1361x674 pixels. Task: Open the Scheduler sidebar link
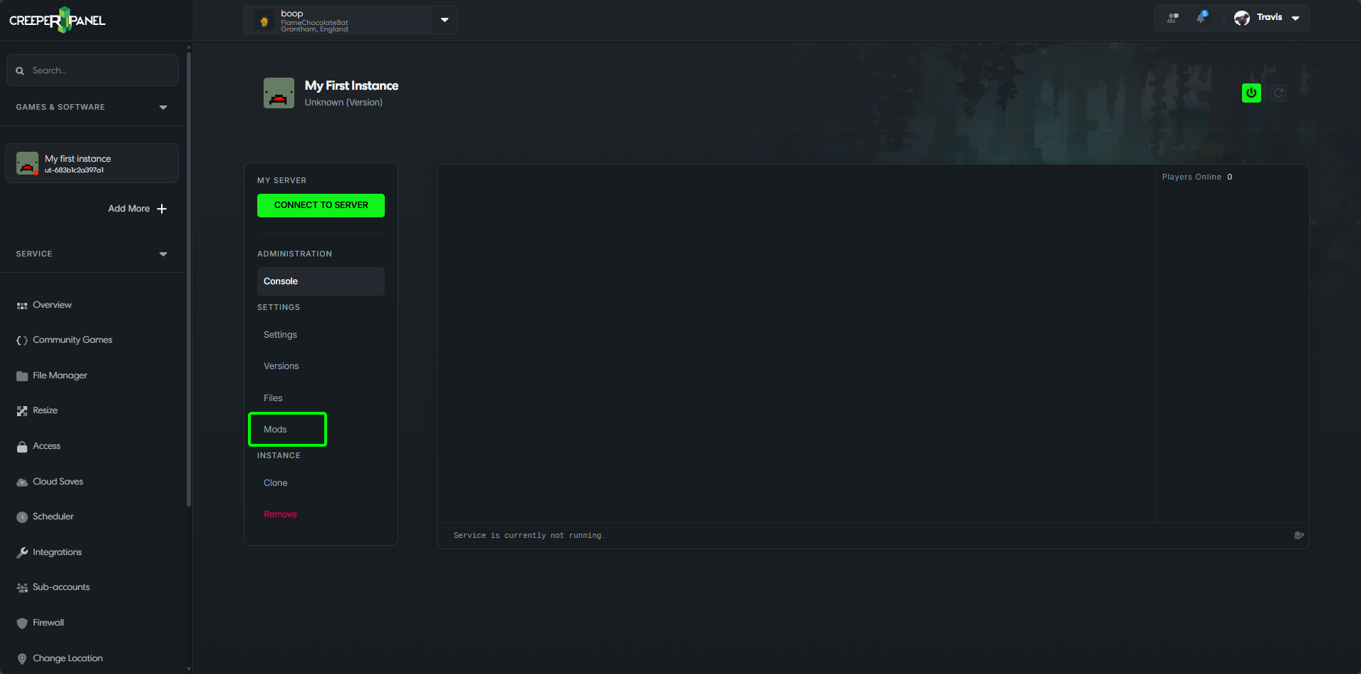tap(53, 517)
